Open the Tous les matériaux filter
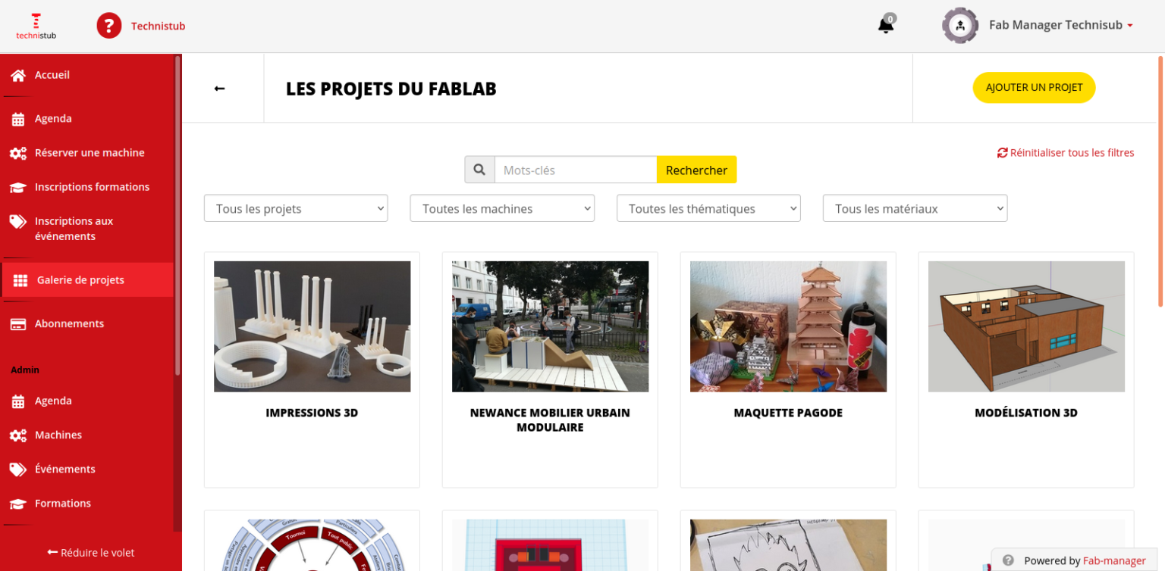 click(x=915, y=208)
